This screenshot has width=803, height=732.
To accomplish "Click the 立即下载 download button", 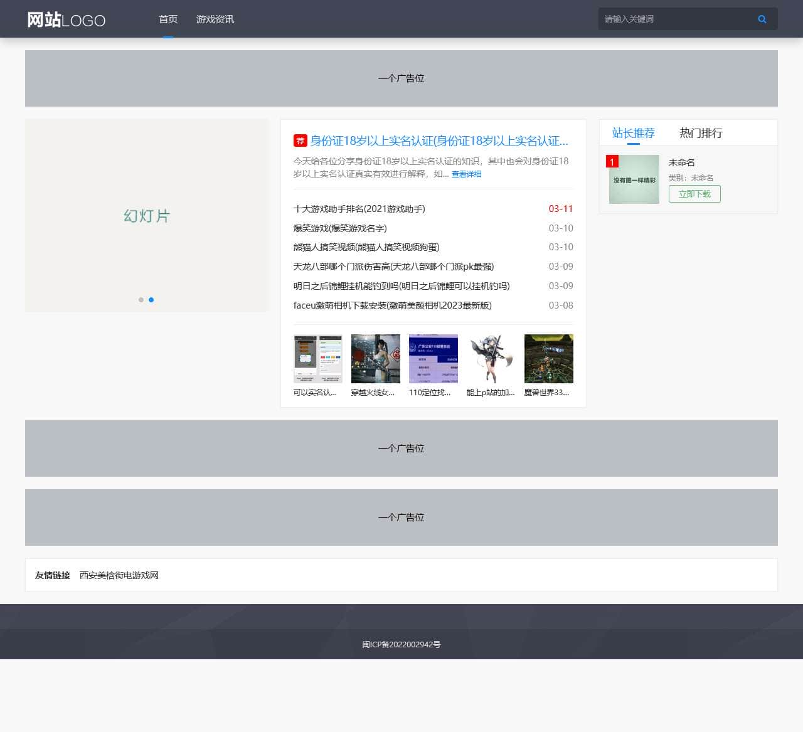I will pyautogui.click(x=694, y=194).
